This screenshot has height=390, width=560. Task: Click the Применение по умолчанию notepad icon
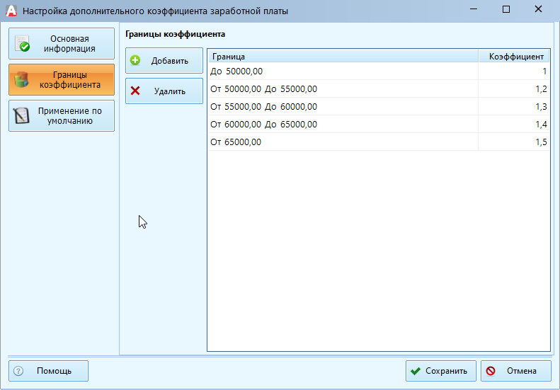tap(22, 115)
